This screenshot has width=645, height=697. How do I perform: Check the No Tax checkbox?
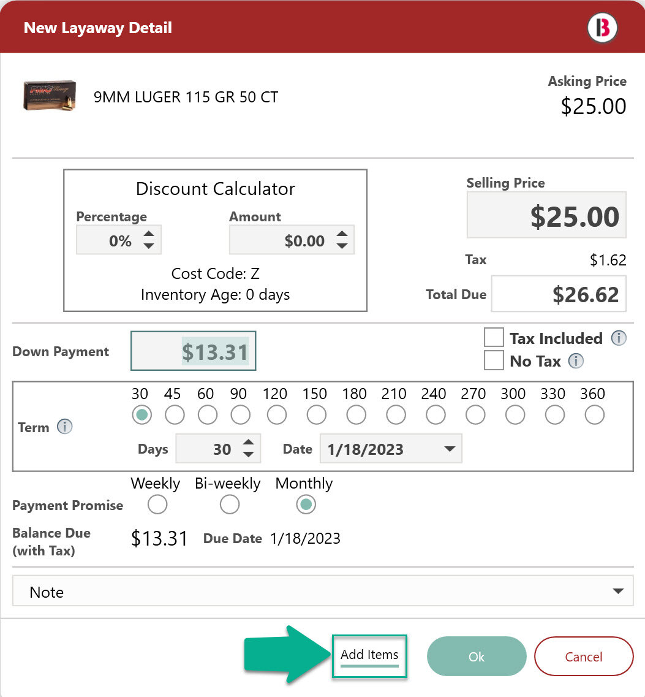click(494, 360)
